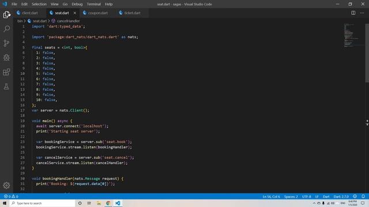
Task: Open the Debug view bug icon
Action: (x=6, y=57)
